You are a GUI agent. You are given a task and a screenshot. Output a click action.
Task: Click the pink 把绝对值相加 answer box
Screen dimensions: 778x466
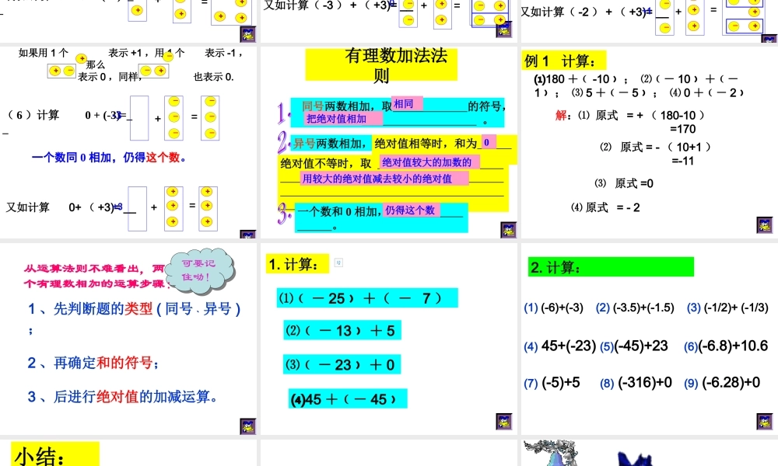click(x=343, y=118)
